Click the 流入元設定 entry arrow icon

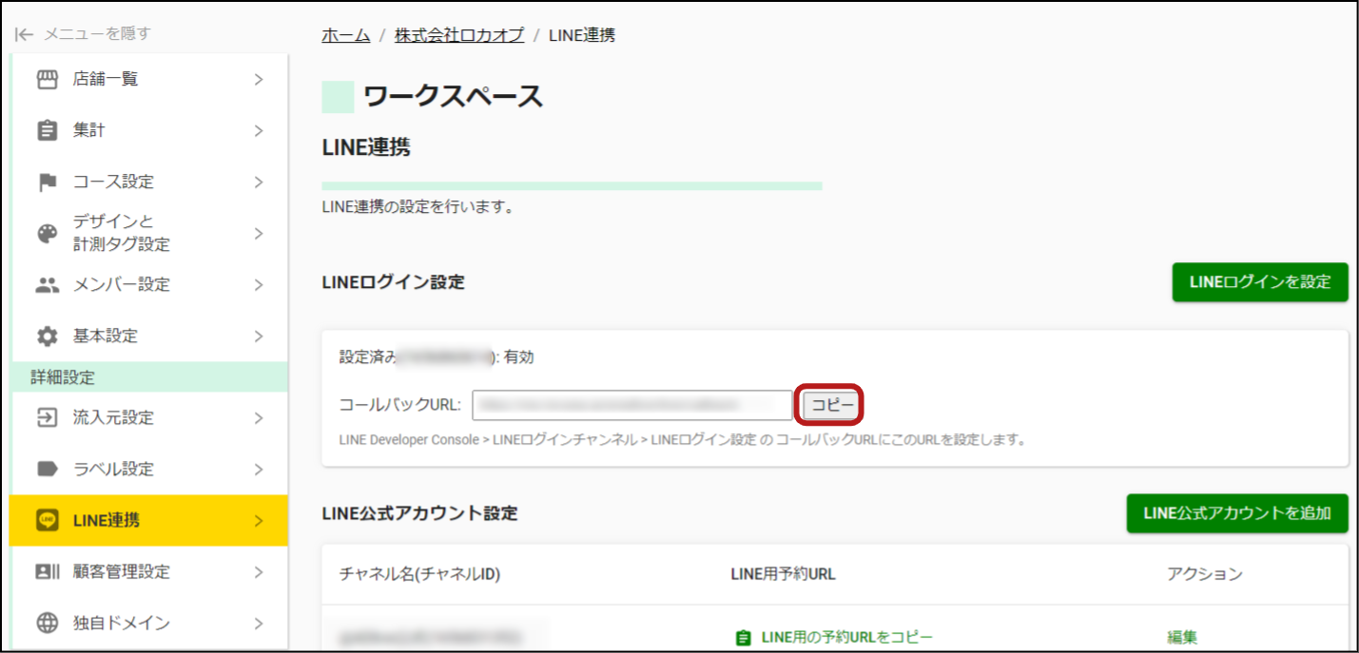47,418
